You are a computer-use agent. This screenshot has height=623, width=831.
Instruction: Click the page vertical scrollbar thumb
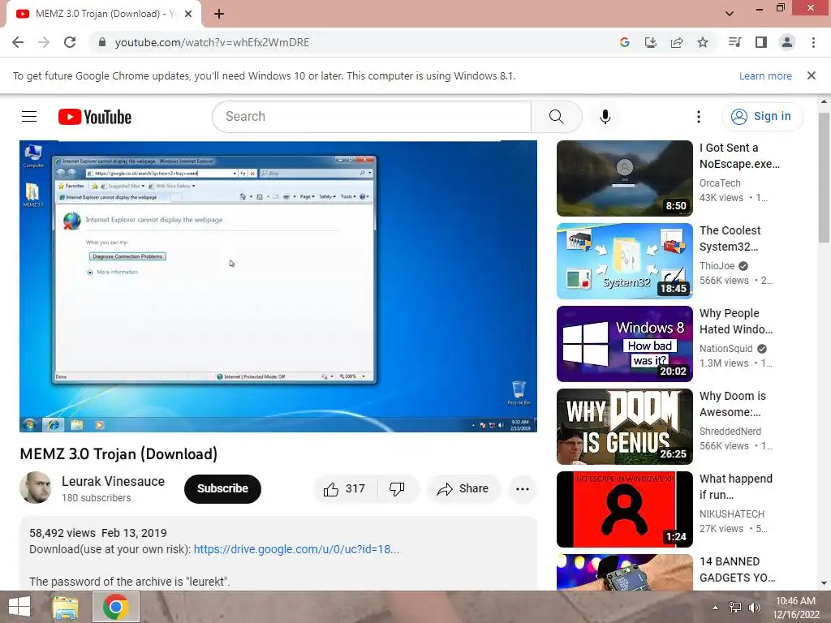824,178
